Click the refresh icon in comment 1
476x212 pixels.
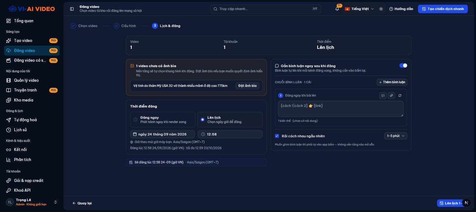400,95
